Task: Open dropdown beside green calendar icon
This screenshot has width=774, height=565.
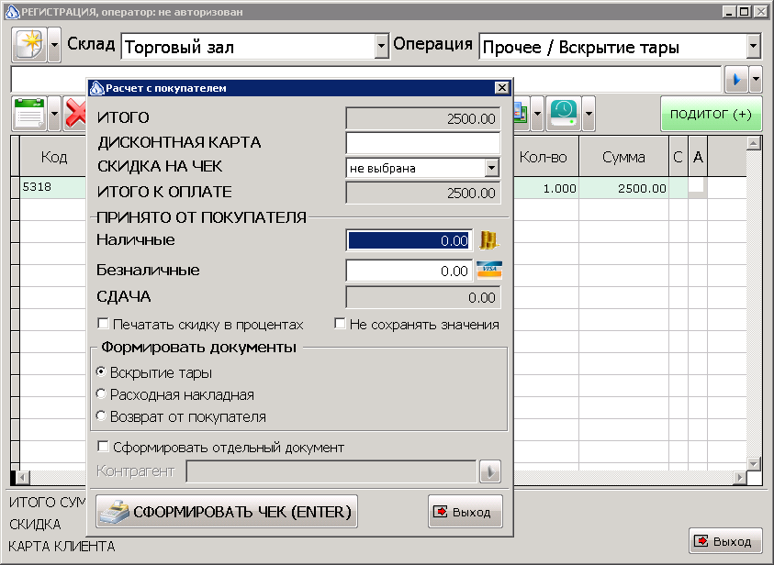Action: (x=54, y=114)
